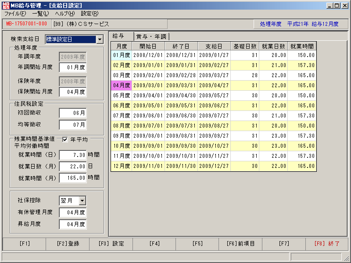Image resolution: width=351 pixels, height=263 pixels.
Task: Click the 就業時間（日） input field
Action: [x=73, y=155]
